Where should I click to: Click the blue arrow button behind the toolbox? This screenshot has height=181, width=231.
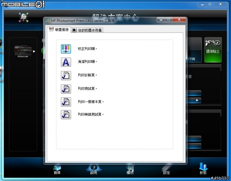coord(195,100)
